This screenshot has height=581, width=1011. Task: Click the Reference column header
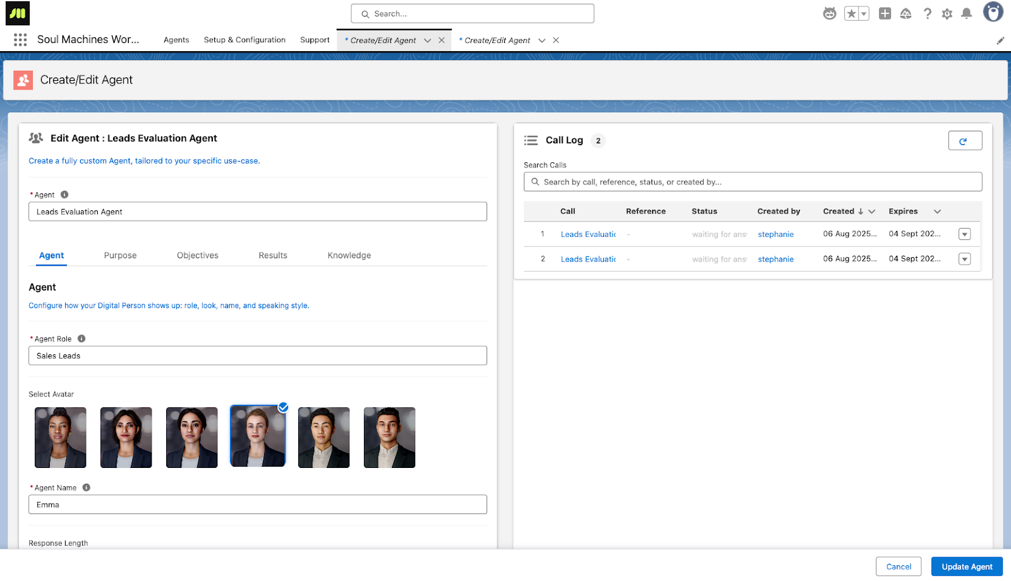point(646,212)
